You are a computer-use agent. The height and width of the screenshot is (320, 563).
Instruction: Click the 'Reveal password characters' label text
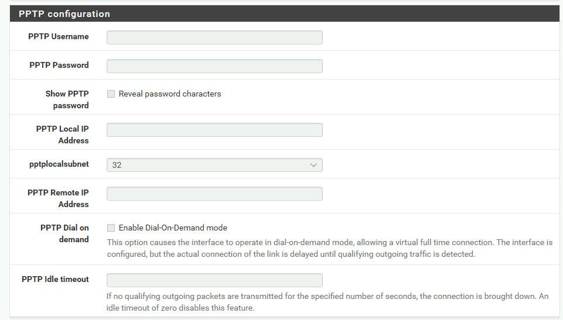pos(170,94)
